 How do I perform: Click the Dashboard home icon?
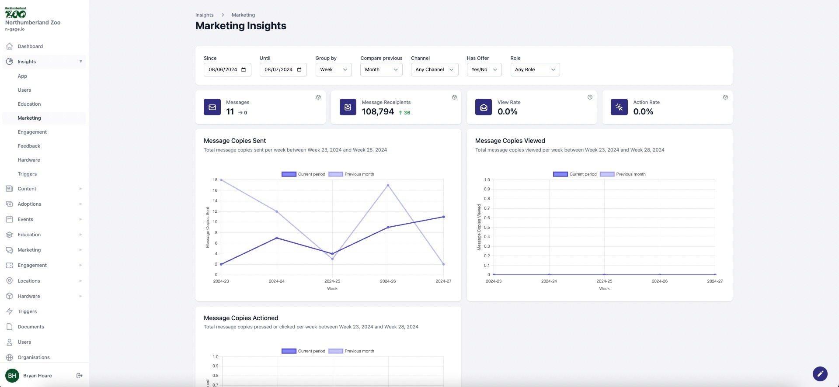click(10, 46)
